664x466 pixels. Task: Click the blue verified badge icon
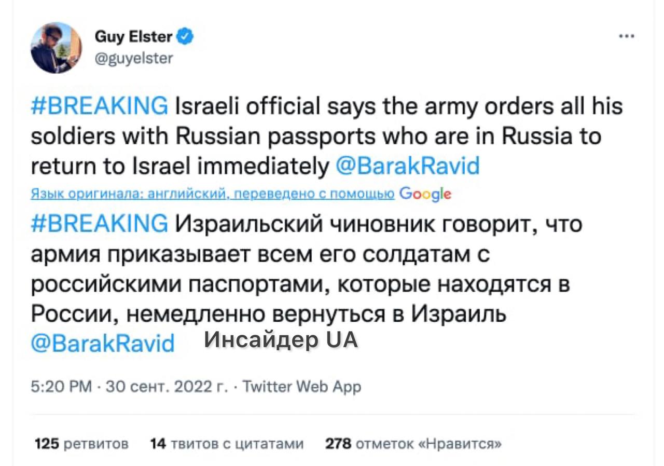[187, 36]
